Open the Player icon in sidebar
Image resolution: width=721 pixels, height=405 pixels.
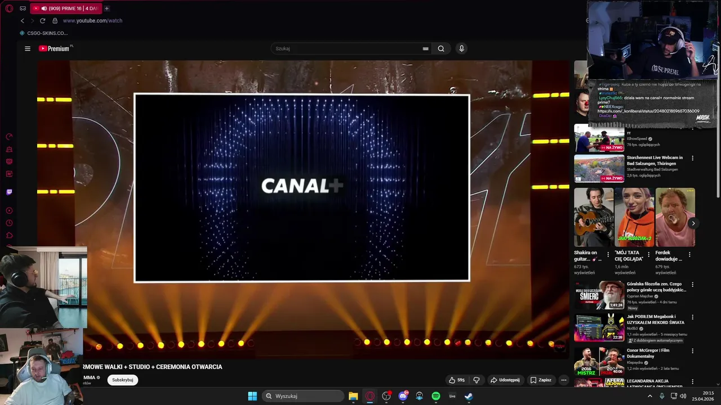9,210
